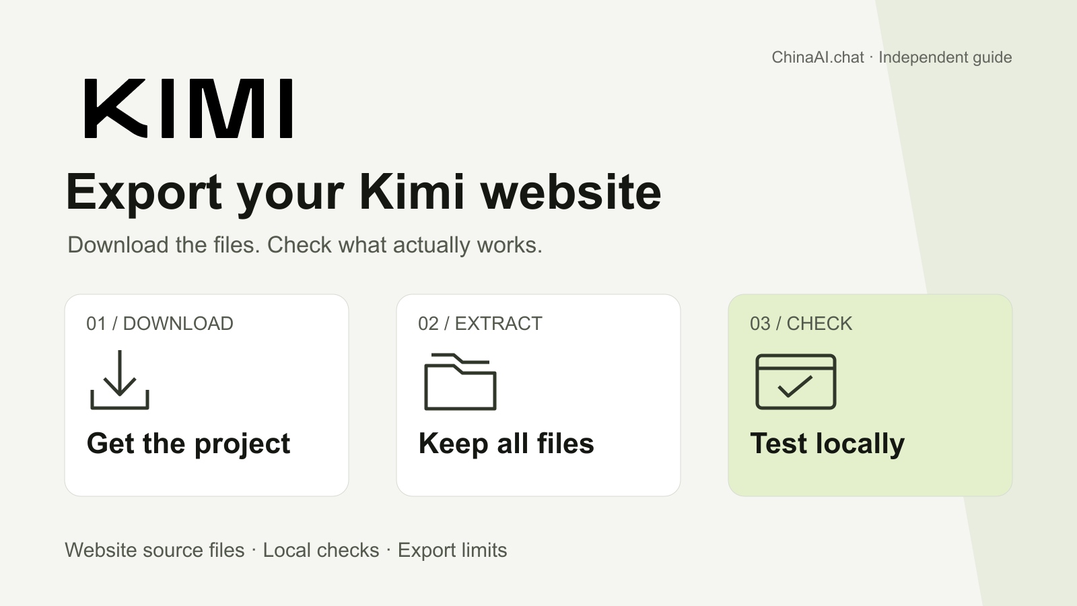1077x606 pixels.
Task: Open the green 'Test locally' card
Action: pos(870,395)
